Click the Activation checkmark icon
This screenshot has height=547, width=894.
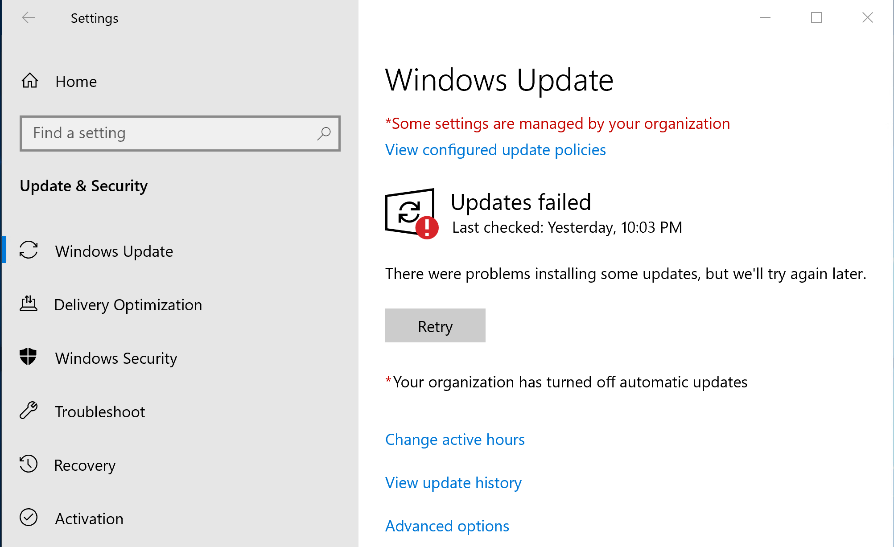pyautogui.click(x=29, y=518)
